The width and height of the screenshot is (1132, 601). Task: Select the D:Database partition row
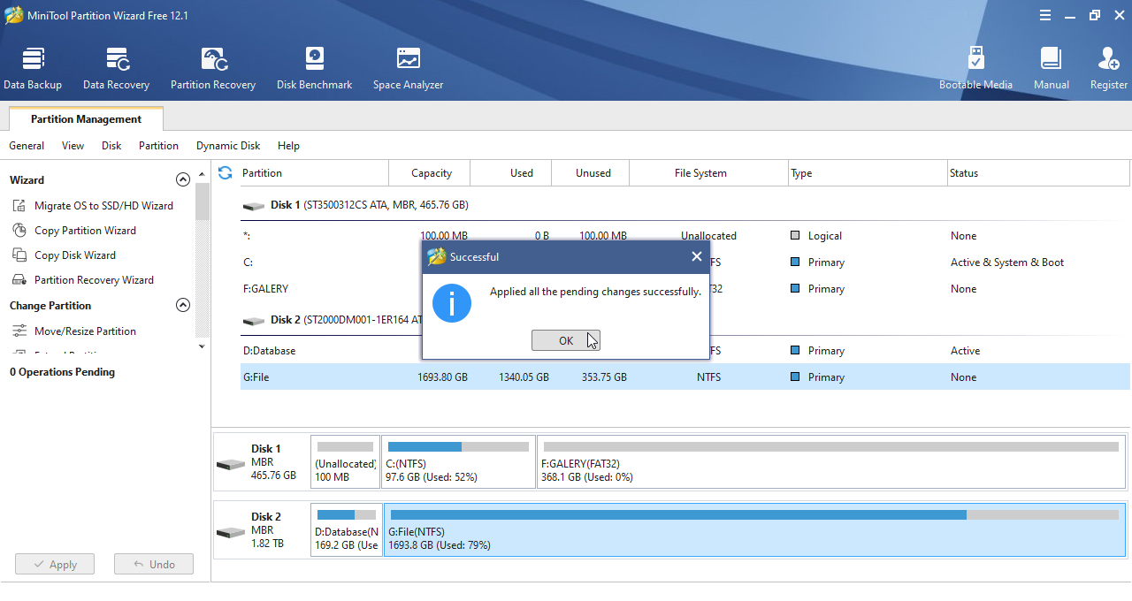coord(685,351)
